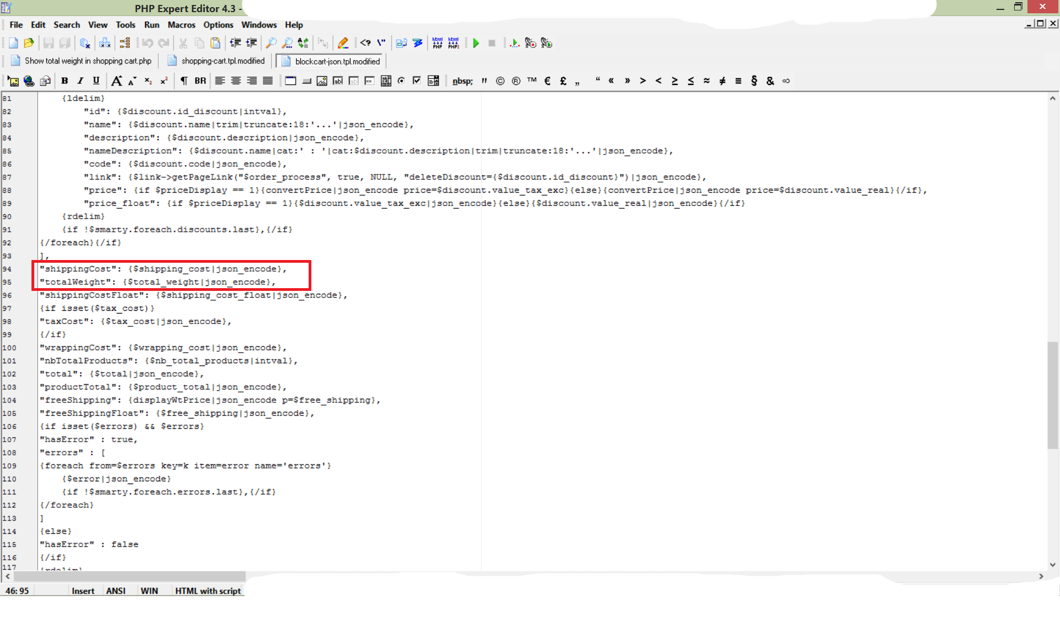This screenshot has width=1060, height=621.
Task: Insert a radio button form element
Action: (401, 81)
